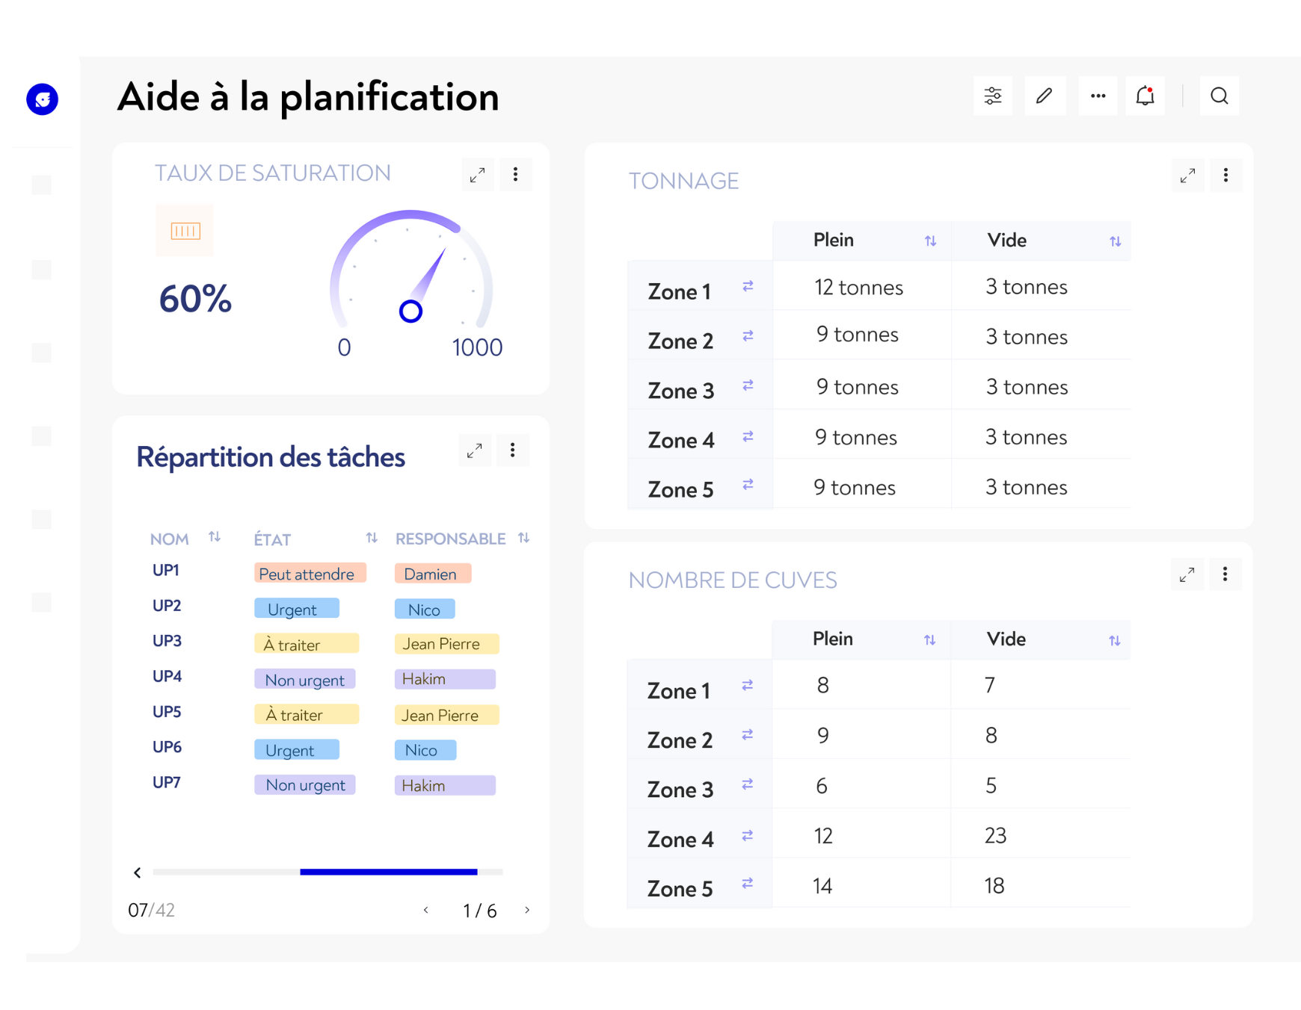Sort the Tonnage table by Plein column
The image size is (1301, 1010).
(x=930, y=241)
